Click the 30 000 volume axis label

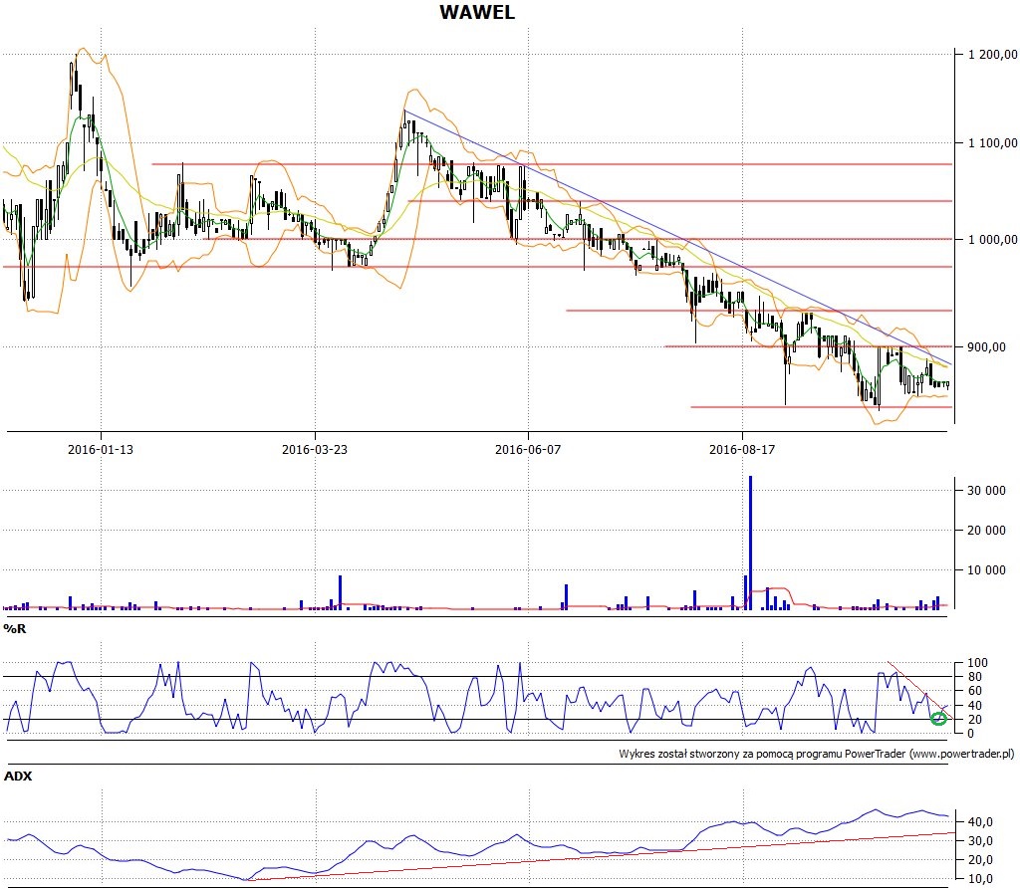[x=986, y=491]
